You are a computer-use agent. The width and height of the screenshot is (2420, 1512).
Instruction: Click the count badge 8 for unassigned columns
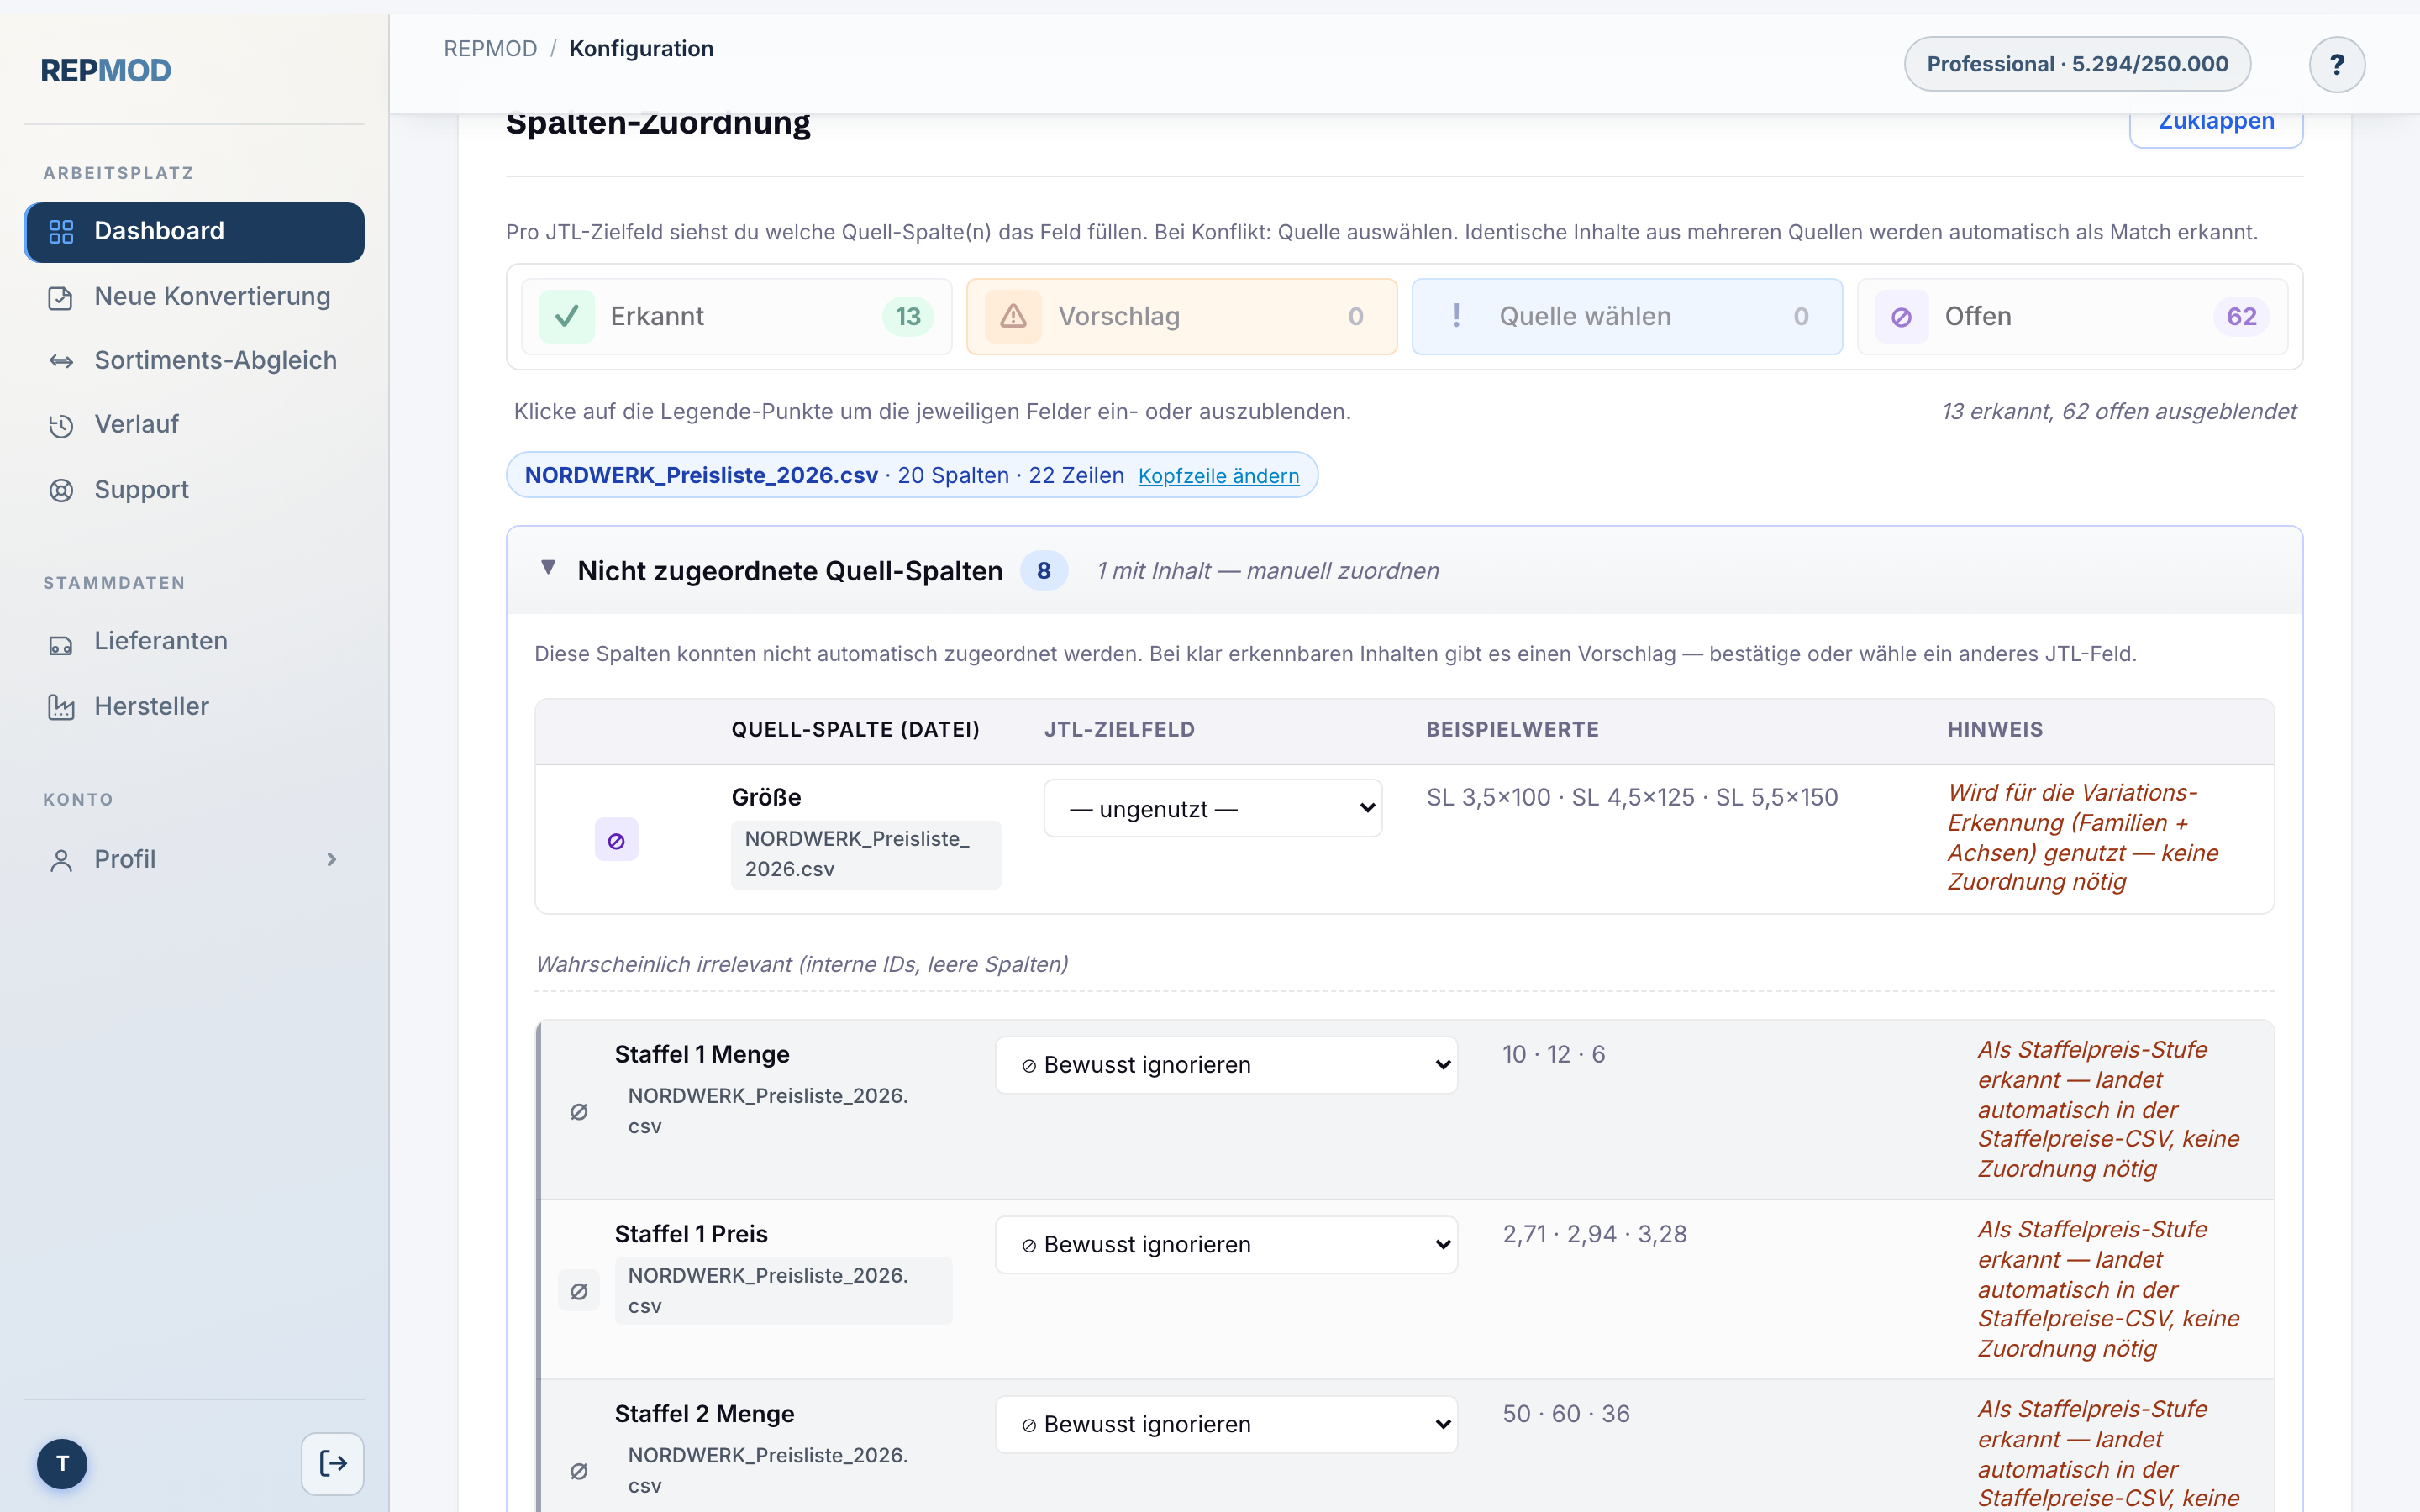(1044, 571)
